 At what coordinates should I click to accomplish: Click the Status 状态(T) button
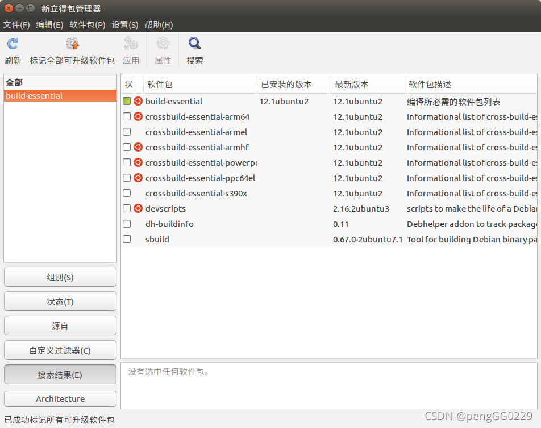[x=60, y=301]
